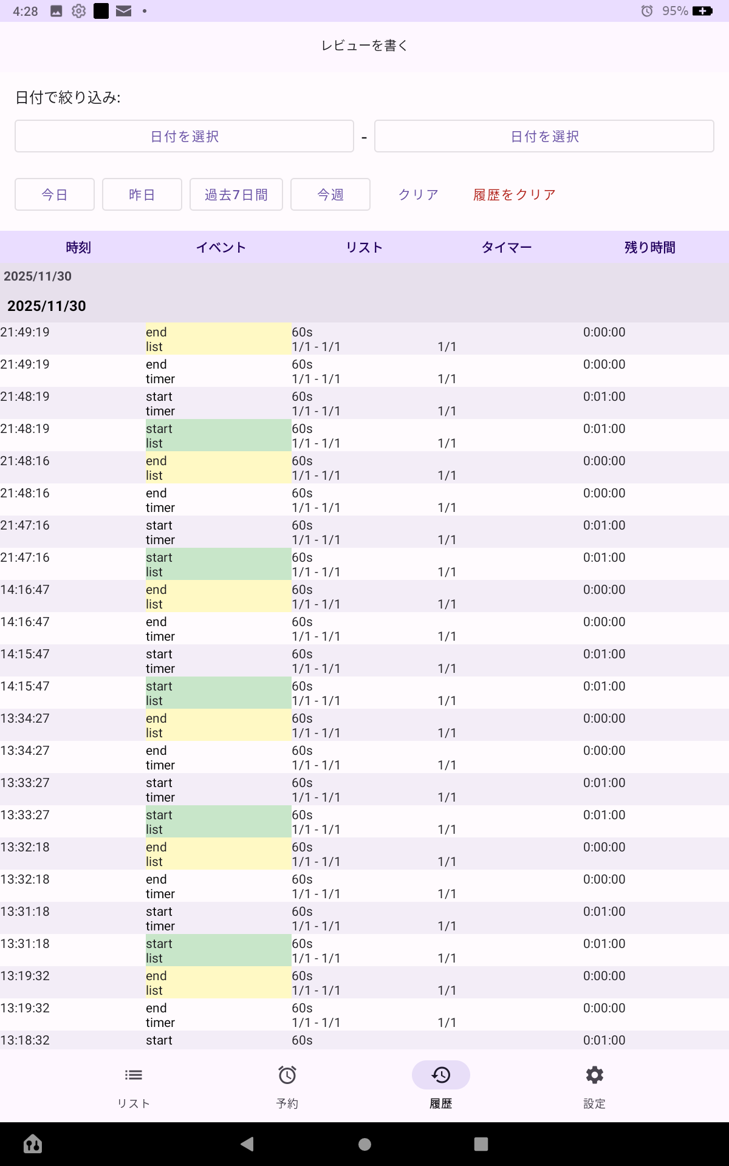Tap the Android home circle button

pyautogui.click(x=364, y=1144)
